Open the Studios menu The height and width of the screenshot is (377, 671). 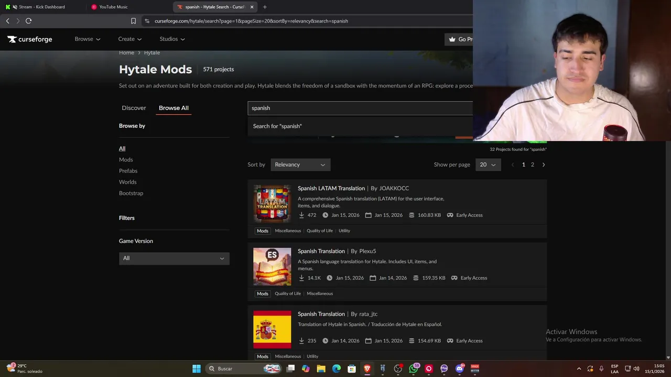click(x=172, y=39)
